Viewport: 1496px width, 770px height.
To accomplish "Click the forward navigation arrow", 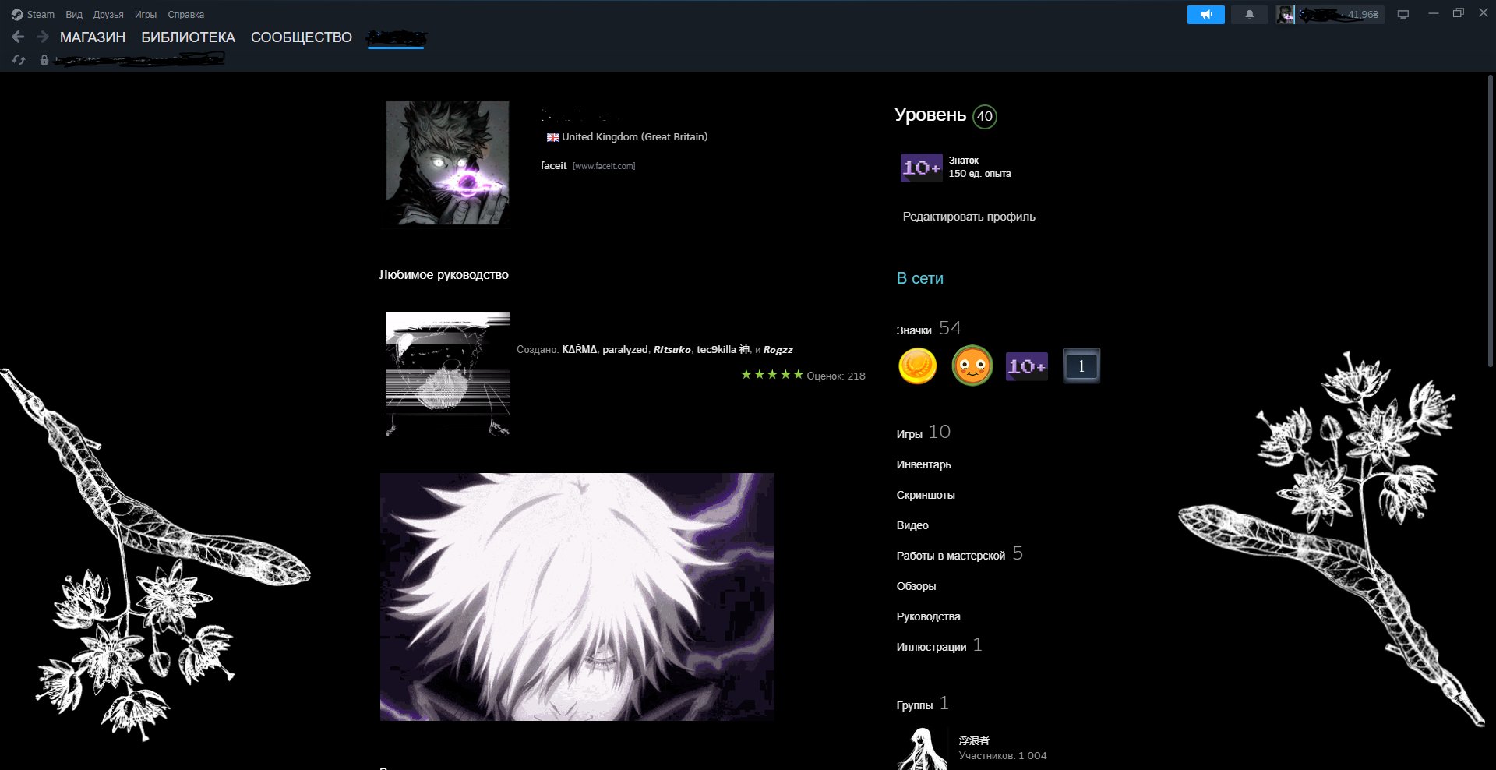I will (x=42, y=37).
